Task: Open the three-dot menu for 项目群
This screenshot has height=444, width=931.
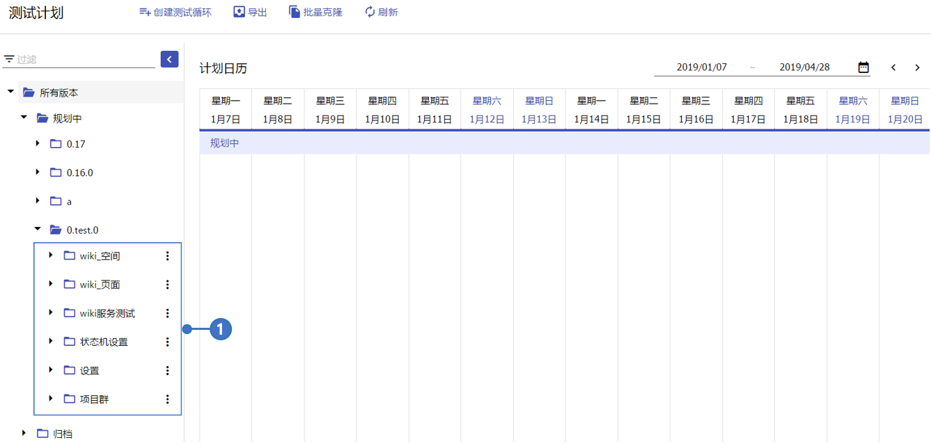Action: [x=167, y=399]
